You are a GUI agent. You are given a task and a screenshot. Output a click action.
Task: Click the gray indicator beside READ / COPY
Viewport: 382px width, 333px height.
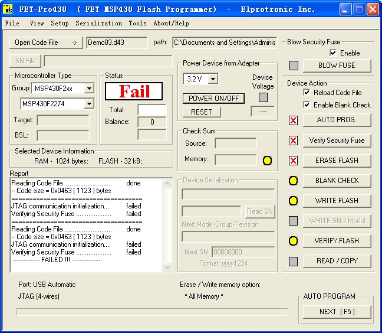pos(293,262)
